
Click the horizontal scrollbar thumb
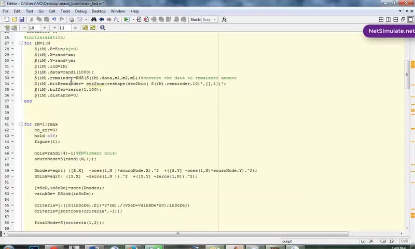[x=178, y=233]
